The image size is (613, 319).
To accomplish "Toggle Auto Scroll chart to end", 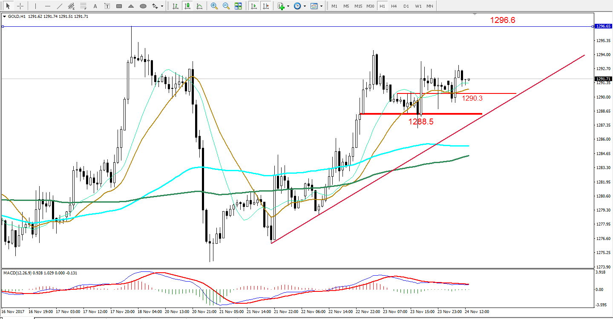I will point(254,6).
